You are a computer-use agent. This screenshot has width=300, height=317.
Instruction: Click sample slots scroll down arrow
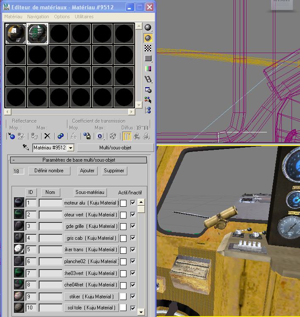139,105
